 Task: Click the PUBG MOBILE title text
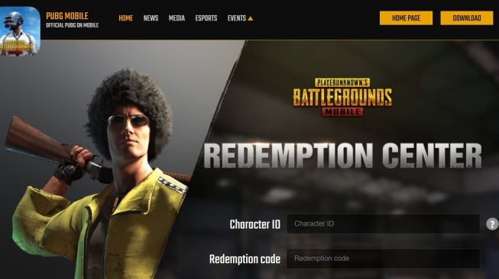(67, 16)
